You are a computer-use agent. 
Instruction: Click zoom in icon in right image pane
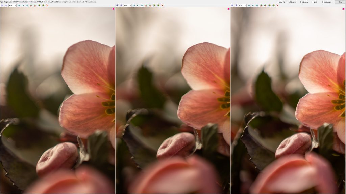232,5
